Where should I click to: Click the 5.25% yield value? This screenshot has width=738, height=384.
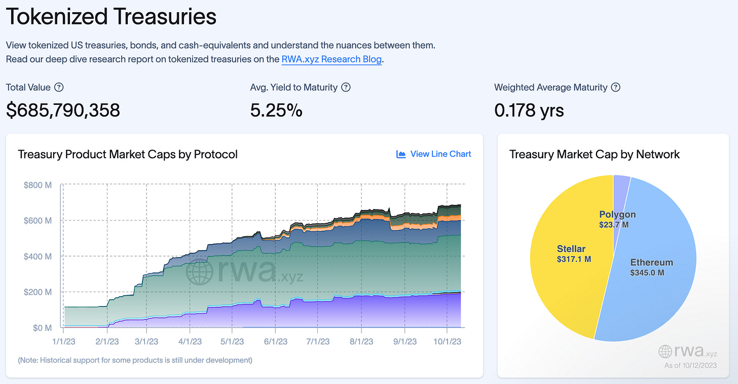pos(276,110)
